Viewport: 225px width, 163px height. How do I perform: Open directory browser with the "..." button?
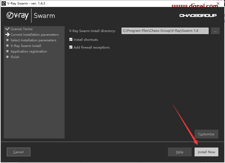coord(215,31)
